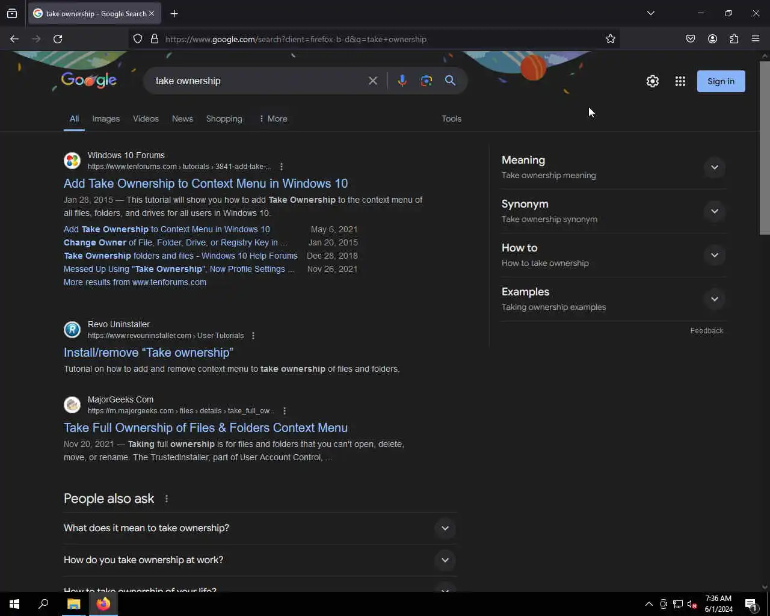Expand the Examples panel
Viewport: 770px width, 616px height.
click(x=614, y=299)
